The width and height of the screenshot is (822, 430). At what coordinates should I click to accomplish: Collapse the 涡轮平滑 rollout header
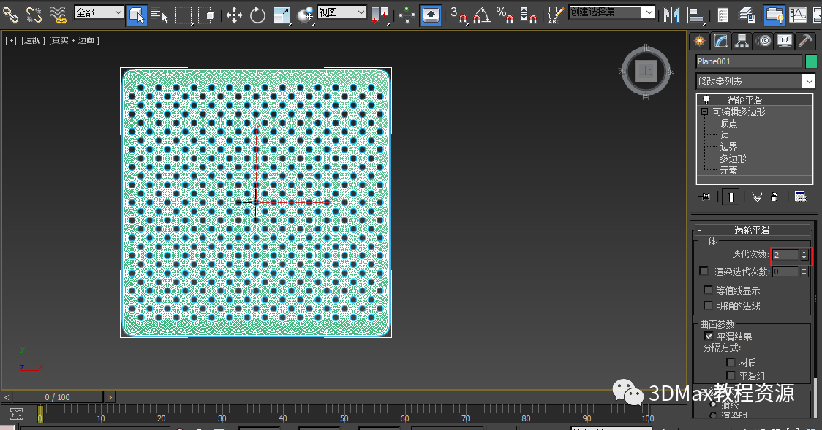click(753, 230)
